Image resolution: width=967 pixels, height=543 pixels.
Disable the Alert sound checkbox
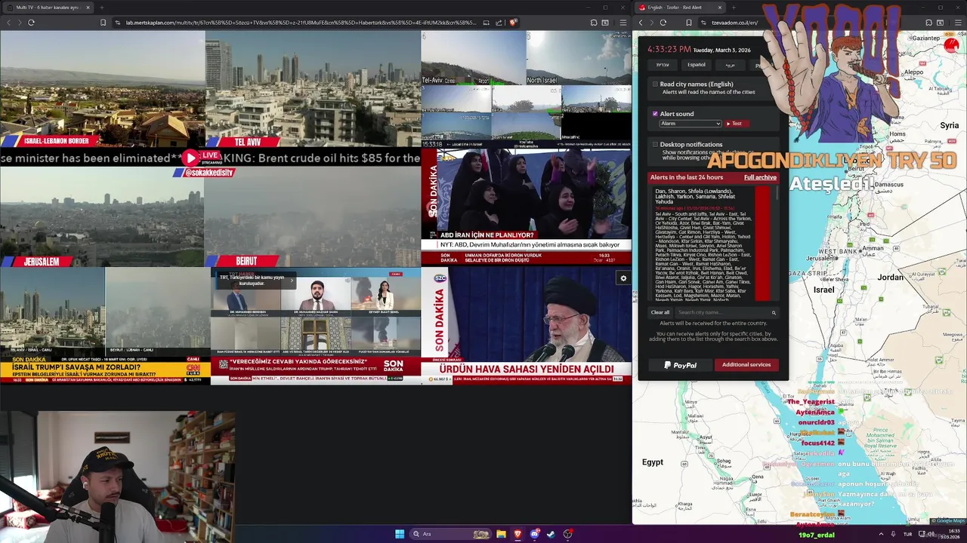tap(655, 114)
